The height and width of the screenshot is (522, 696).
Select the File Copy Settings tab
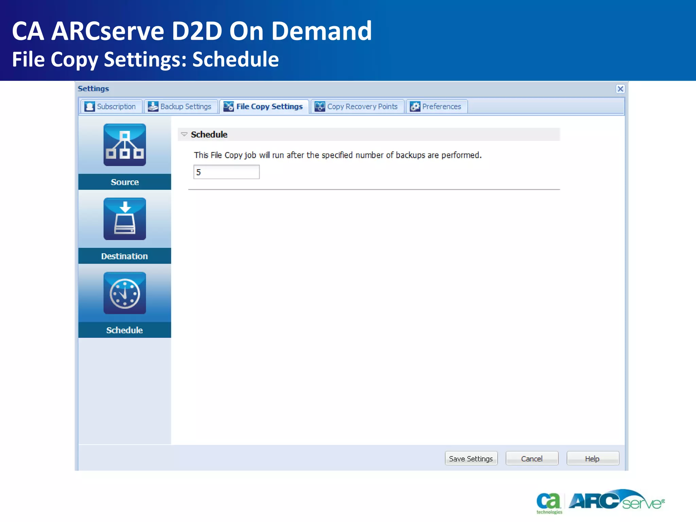pyautogui.click(x=264, y=106)
